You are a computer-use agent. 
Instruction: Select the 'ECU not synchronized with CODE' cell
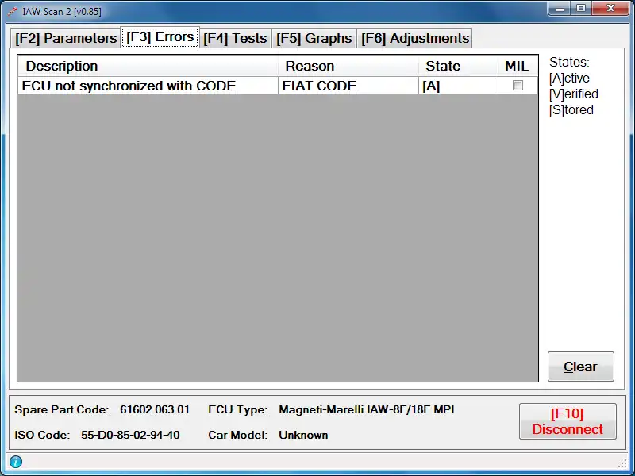[148, 86]
